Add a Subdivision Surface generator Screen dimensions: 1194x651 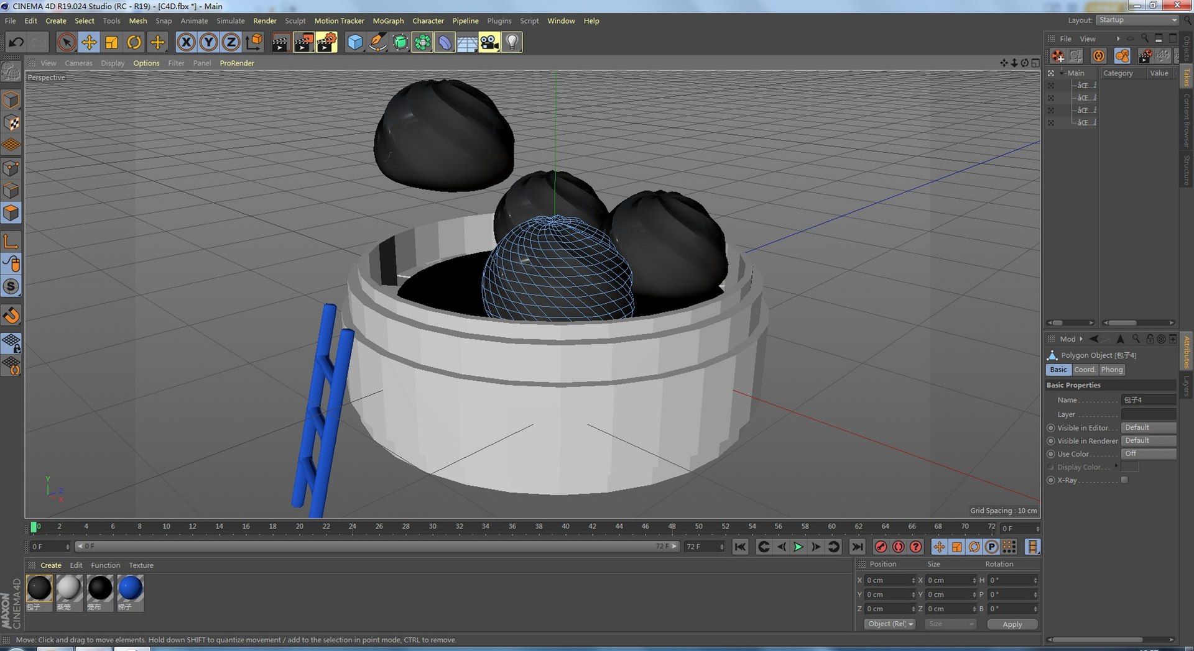[400, 42]
